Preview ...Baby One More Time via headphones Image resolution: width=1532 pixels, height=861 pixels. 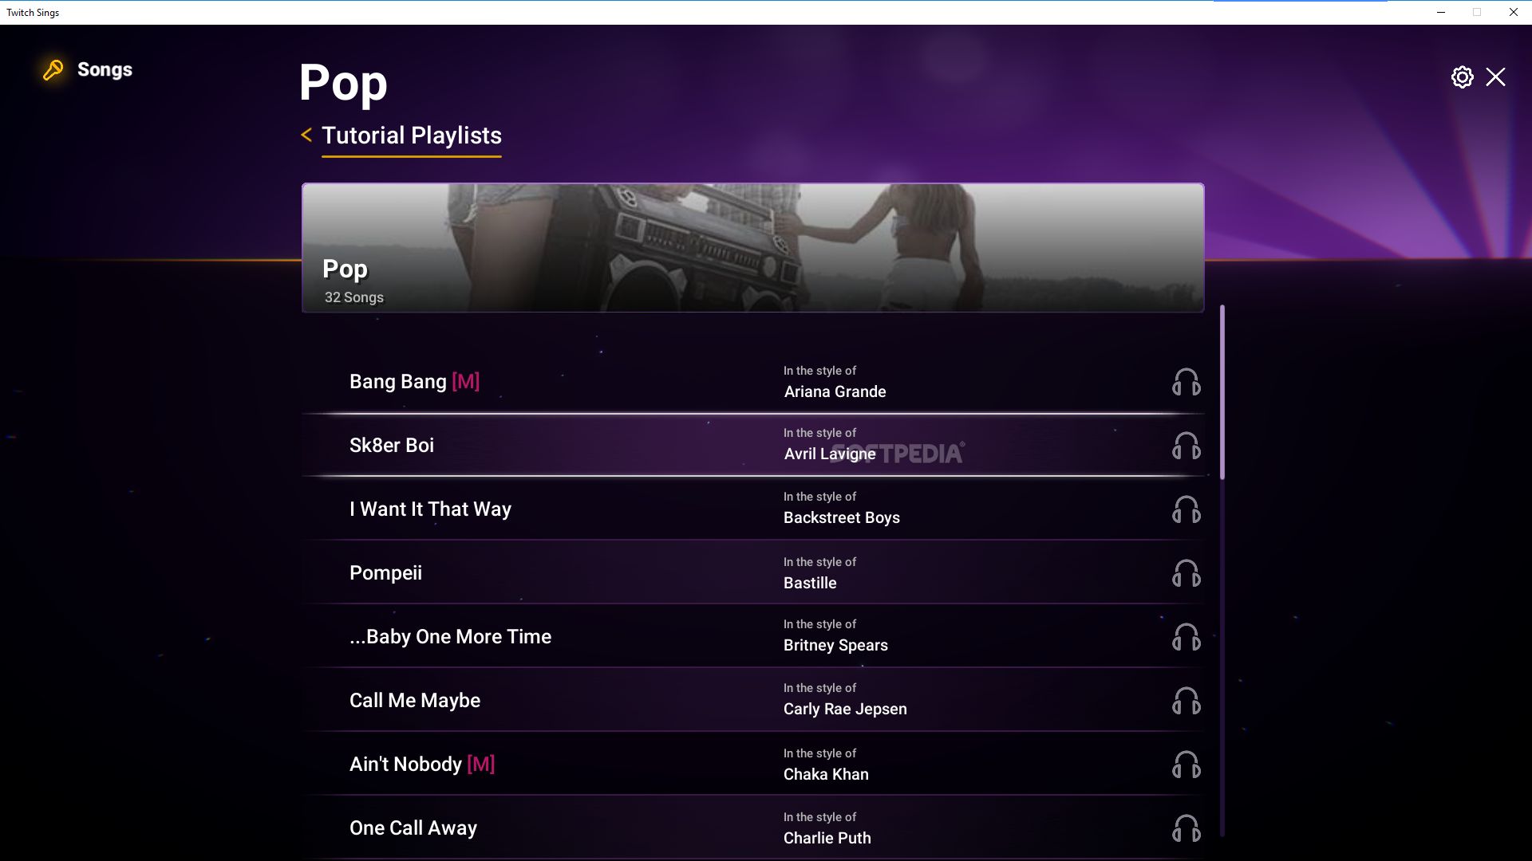click(x=1186, y=637)
